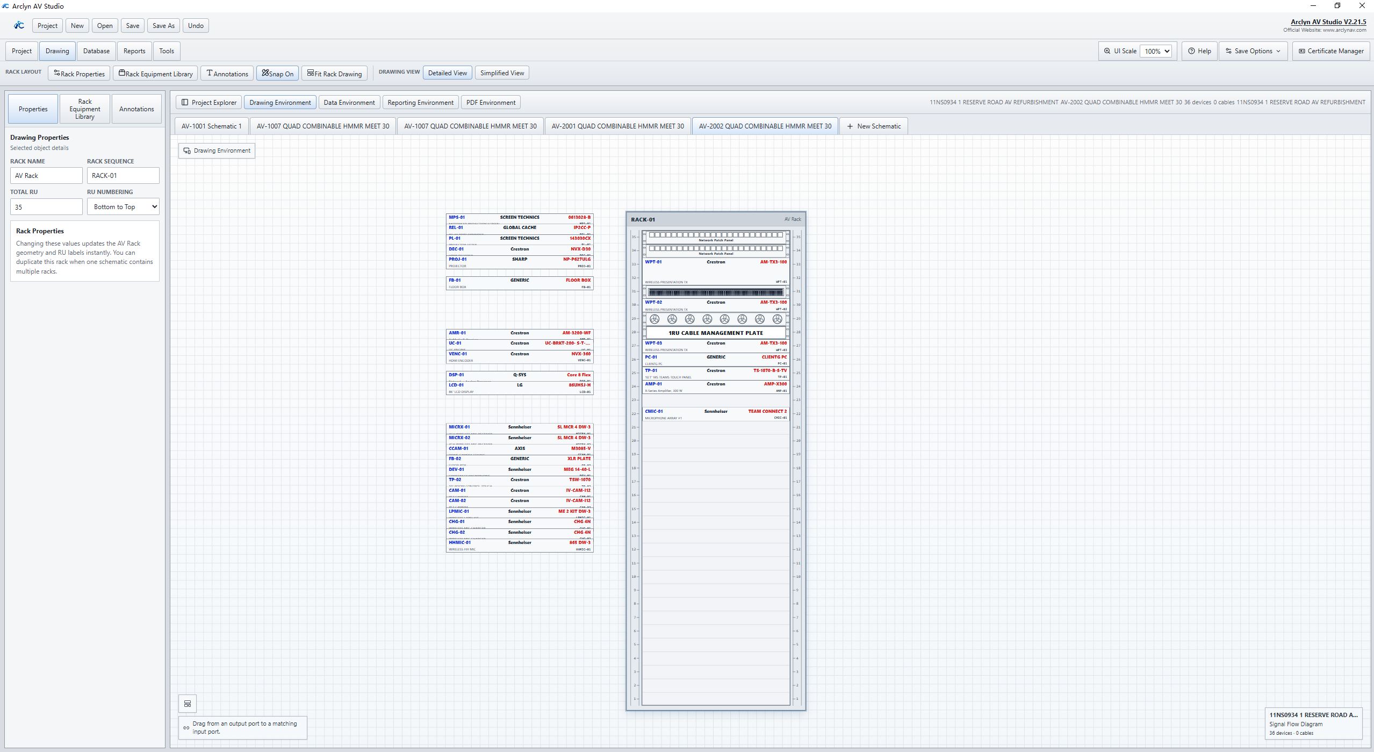Open the Arclyn AV Studio V2.21.5 link
1374x752 pixels.
click(x=1328, y=22)
